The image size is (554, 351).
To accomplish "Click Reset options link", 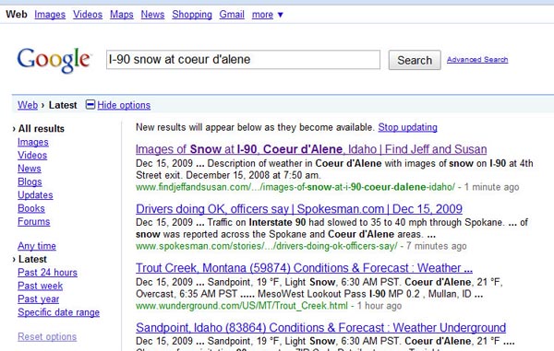I will coord(47,336).
